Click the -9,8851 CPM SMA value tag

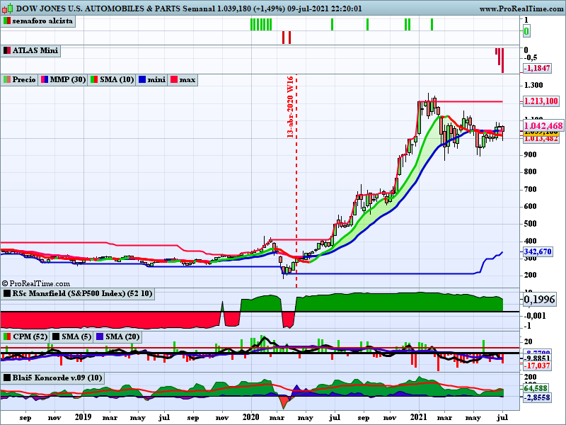click(x=538, y=358)
